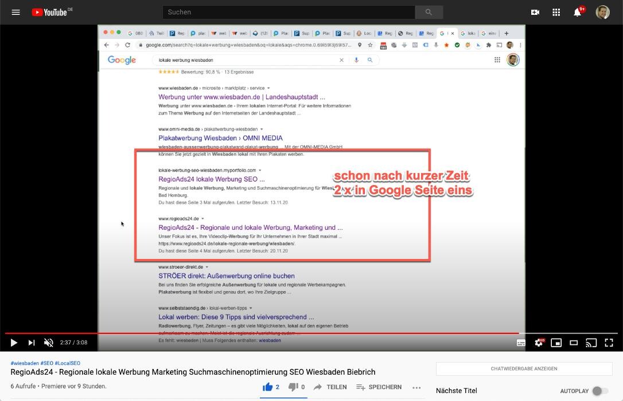The height and width of the screenshot is (401, 623).
Task: Open the YouTube apps grid icon
Action: [556, 11]
